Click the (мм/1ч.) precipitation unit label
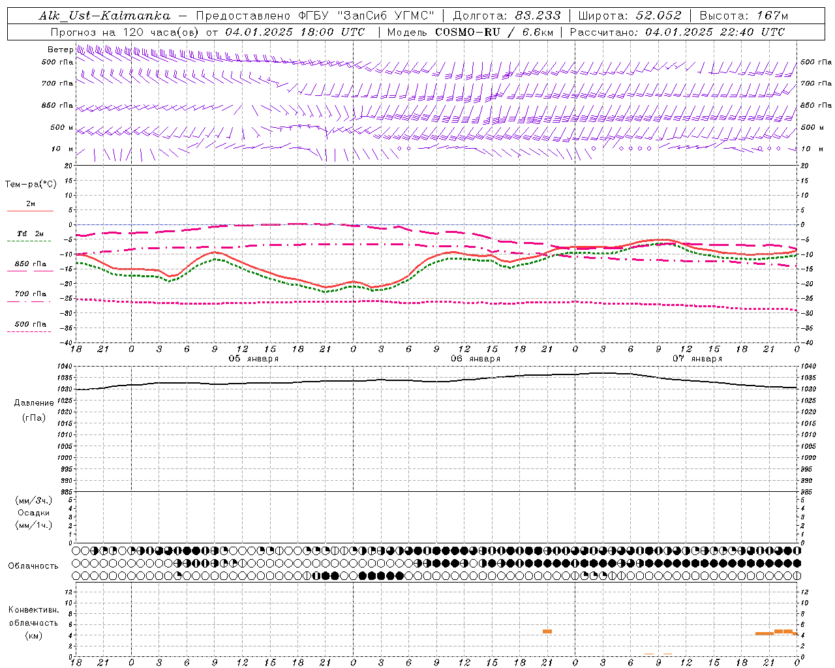This screenshot has width=835, height=668. 34,525
